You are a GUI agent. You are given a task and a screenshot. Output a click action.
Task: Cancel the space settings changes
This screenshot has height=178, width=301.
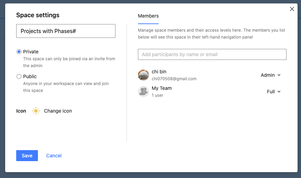(x=54, y=156)
